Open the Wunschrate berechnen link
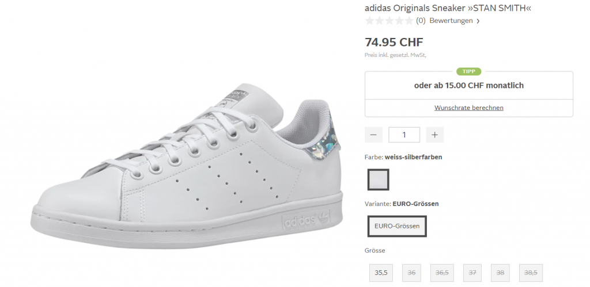590x287 pixels. point(469,108)
